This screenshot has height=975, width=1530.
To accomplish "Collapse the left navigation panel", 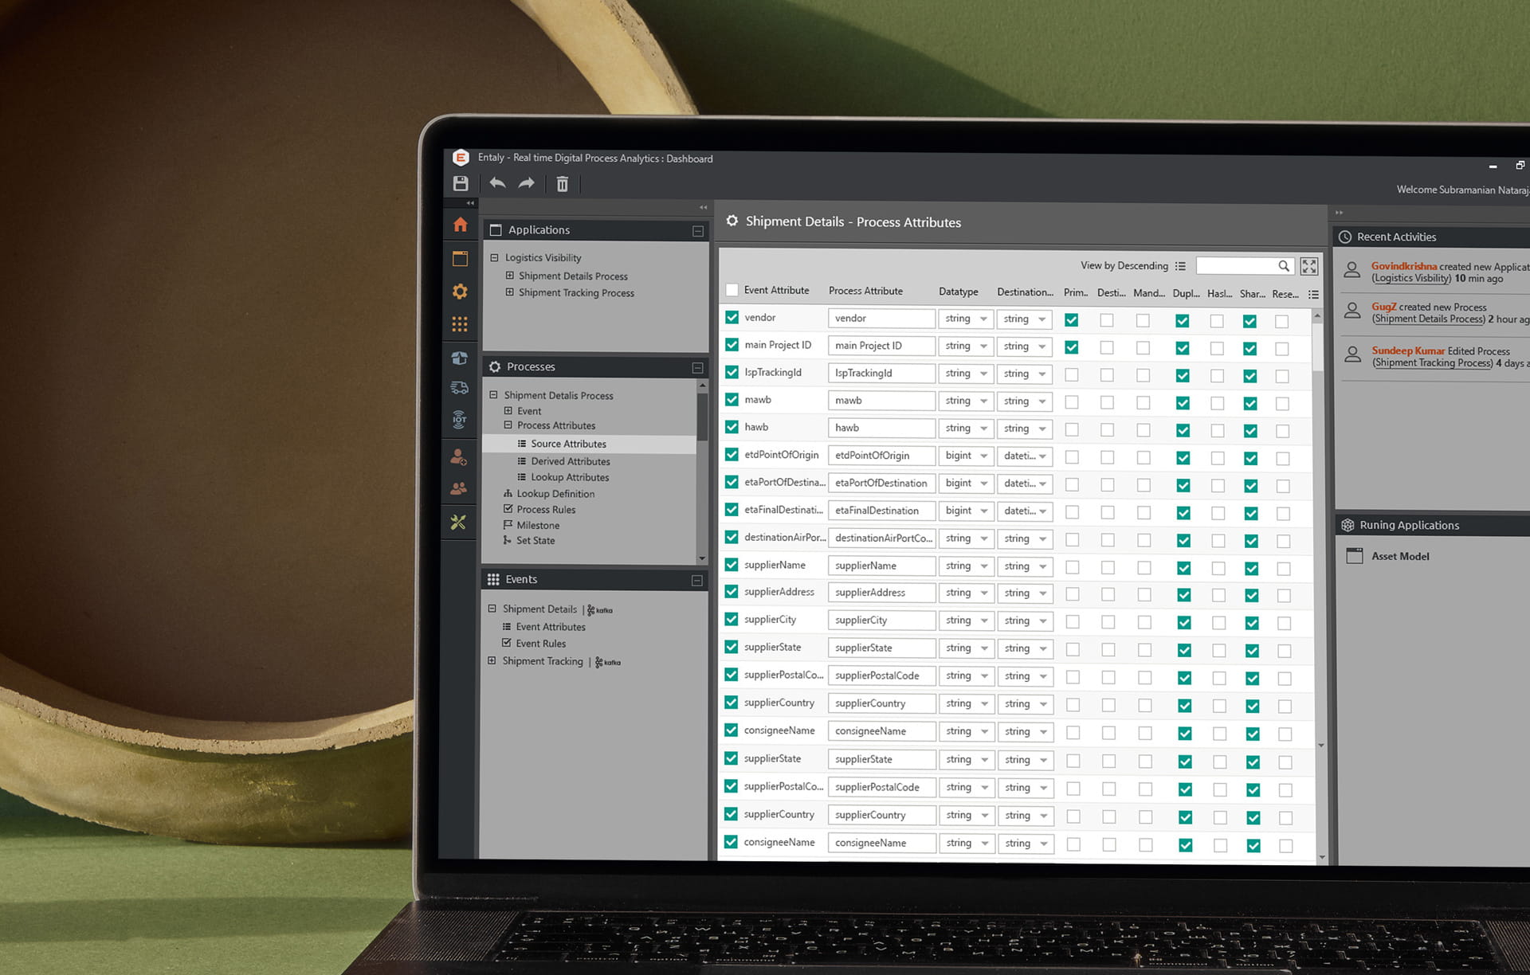I will pos(703,207).
